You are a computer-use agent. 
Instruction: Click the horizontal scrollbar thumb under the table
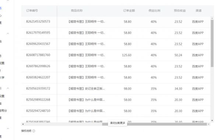(x=154, y=124)
